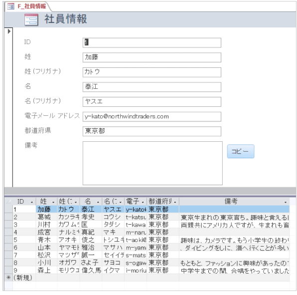Click the large form icon beside 社員情報 title

click(31, 19)
